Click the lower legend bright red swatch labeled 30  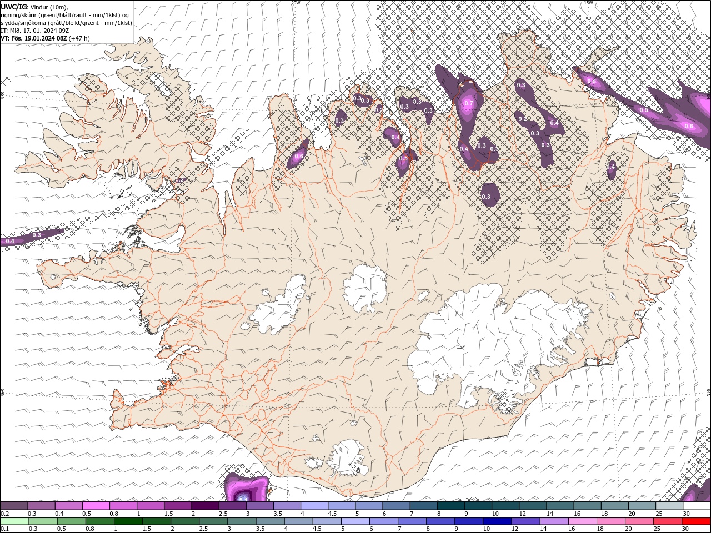[697, 521]
